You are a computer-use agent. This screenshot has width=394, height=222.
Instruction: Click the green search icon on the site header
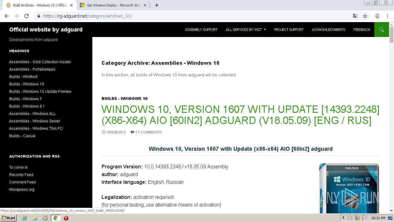(x=382, y=30)
